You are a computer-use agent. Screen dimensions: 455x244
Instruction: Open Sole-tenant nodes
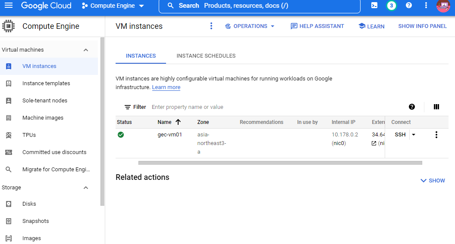45,100
